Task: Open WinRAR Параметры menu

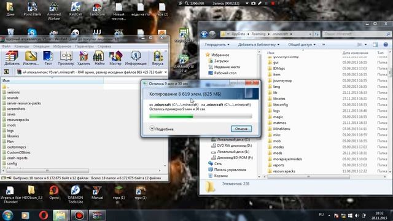Action: [x=84, y=47]
